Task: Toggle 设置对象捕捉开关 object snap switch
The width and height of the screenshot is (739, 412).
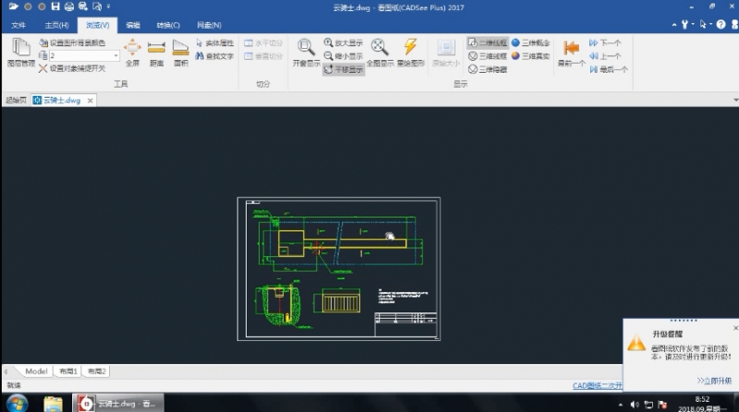Action: coord(72,68)
